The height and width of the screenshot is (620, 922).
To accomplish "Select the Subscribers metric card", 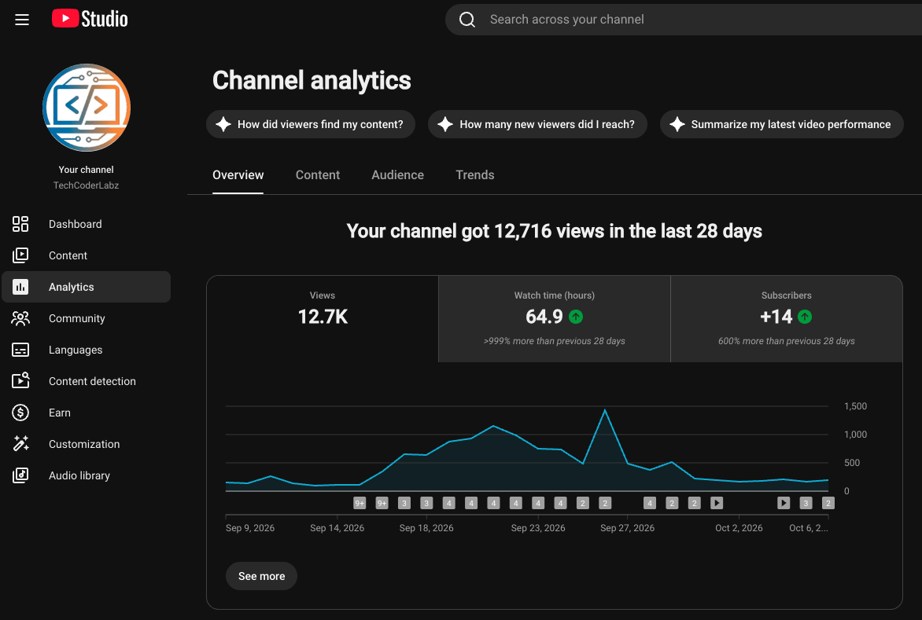I will [x=787, y=319].
